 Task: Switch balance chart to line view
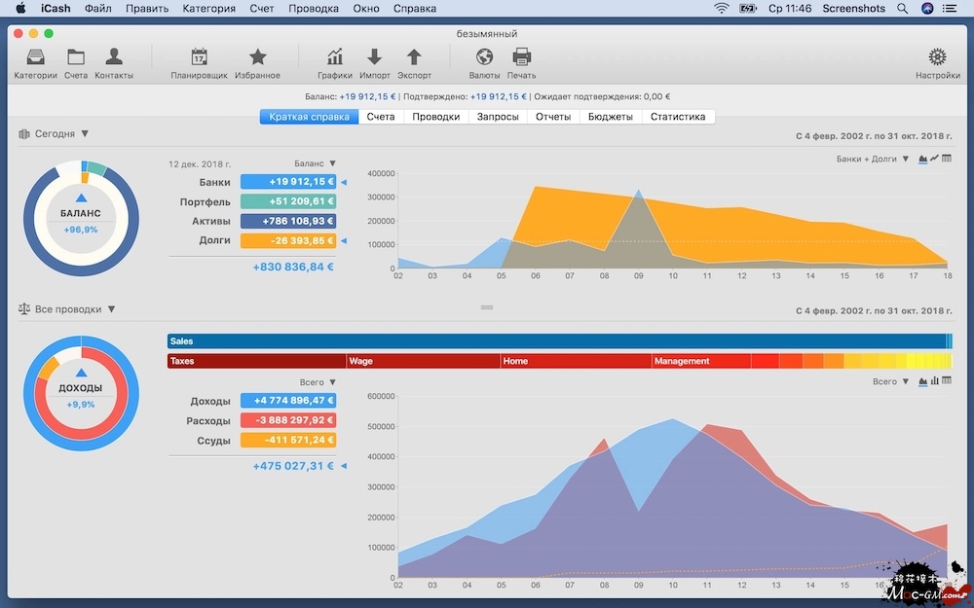[935, 159]
